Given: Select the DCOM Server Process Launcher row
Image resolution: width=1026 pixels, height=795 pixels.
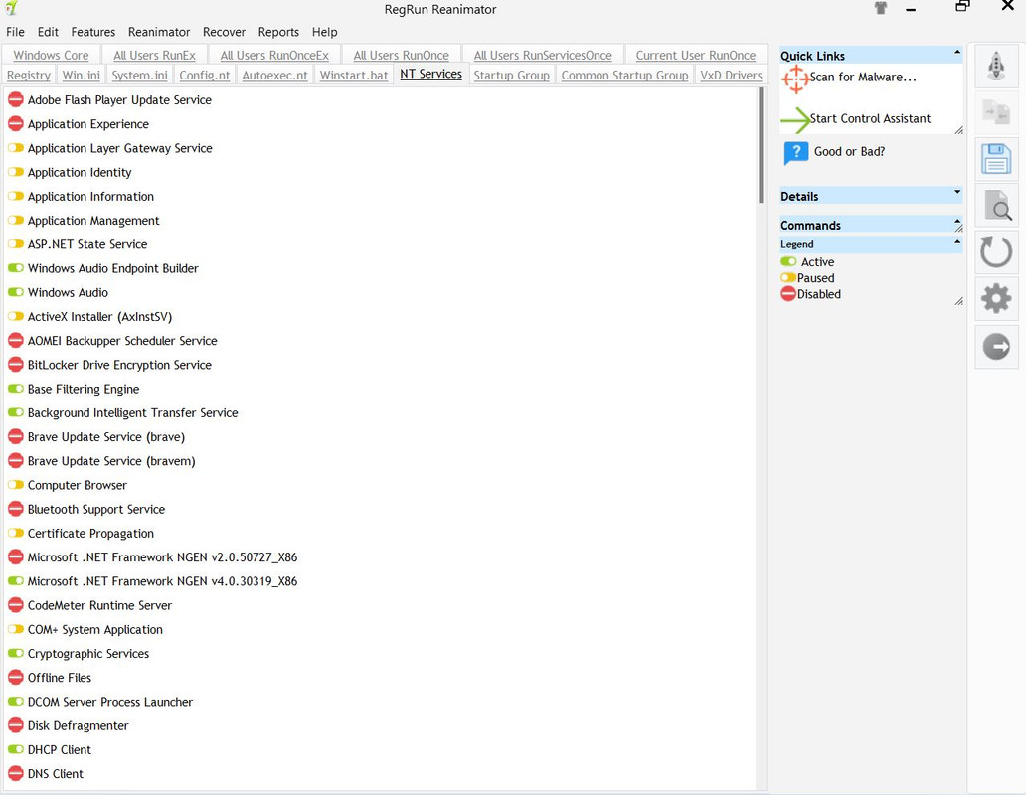Looking at the screenshot, I should (380, 702).
